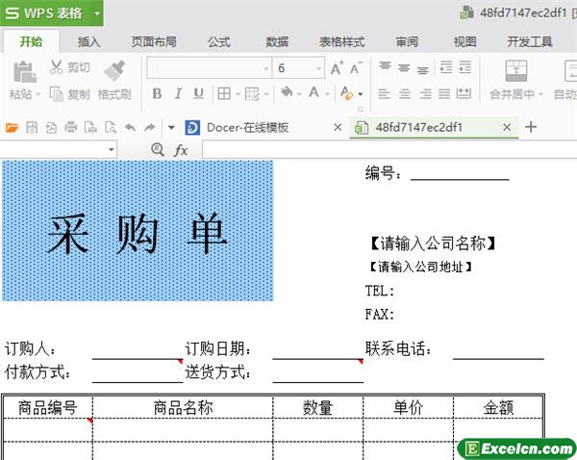This screenshot has height=460, width=577.
Task: Toggle bold formatting (B)
Action: (155, 93)
